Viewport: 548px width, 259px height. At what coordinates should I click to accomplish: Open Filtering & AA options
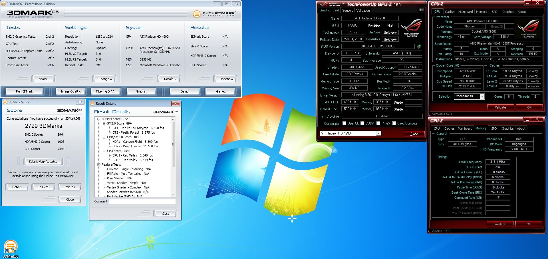point(106,91)
